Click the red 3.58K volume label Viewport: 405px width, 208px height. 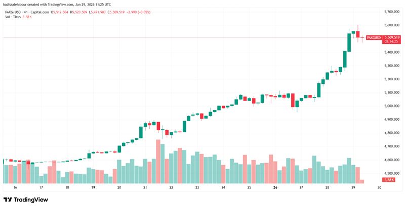point(388,180)
